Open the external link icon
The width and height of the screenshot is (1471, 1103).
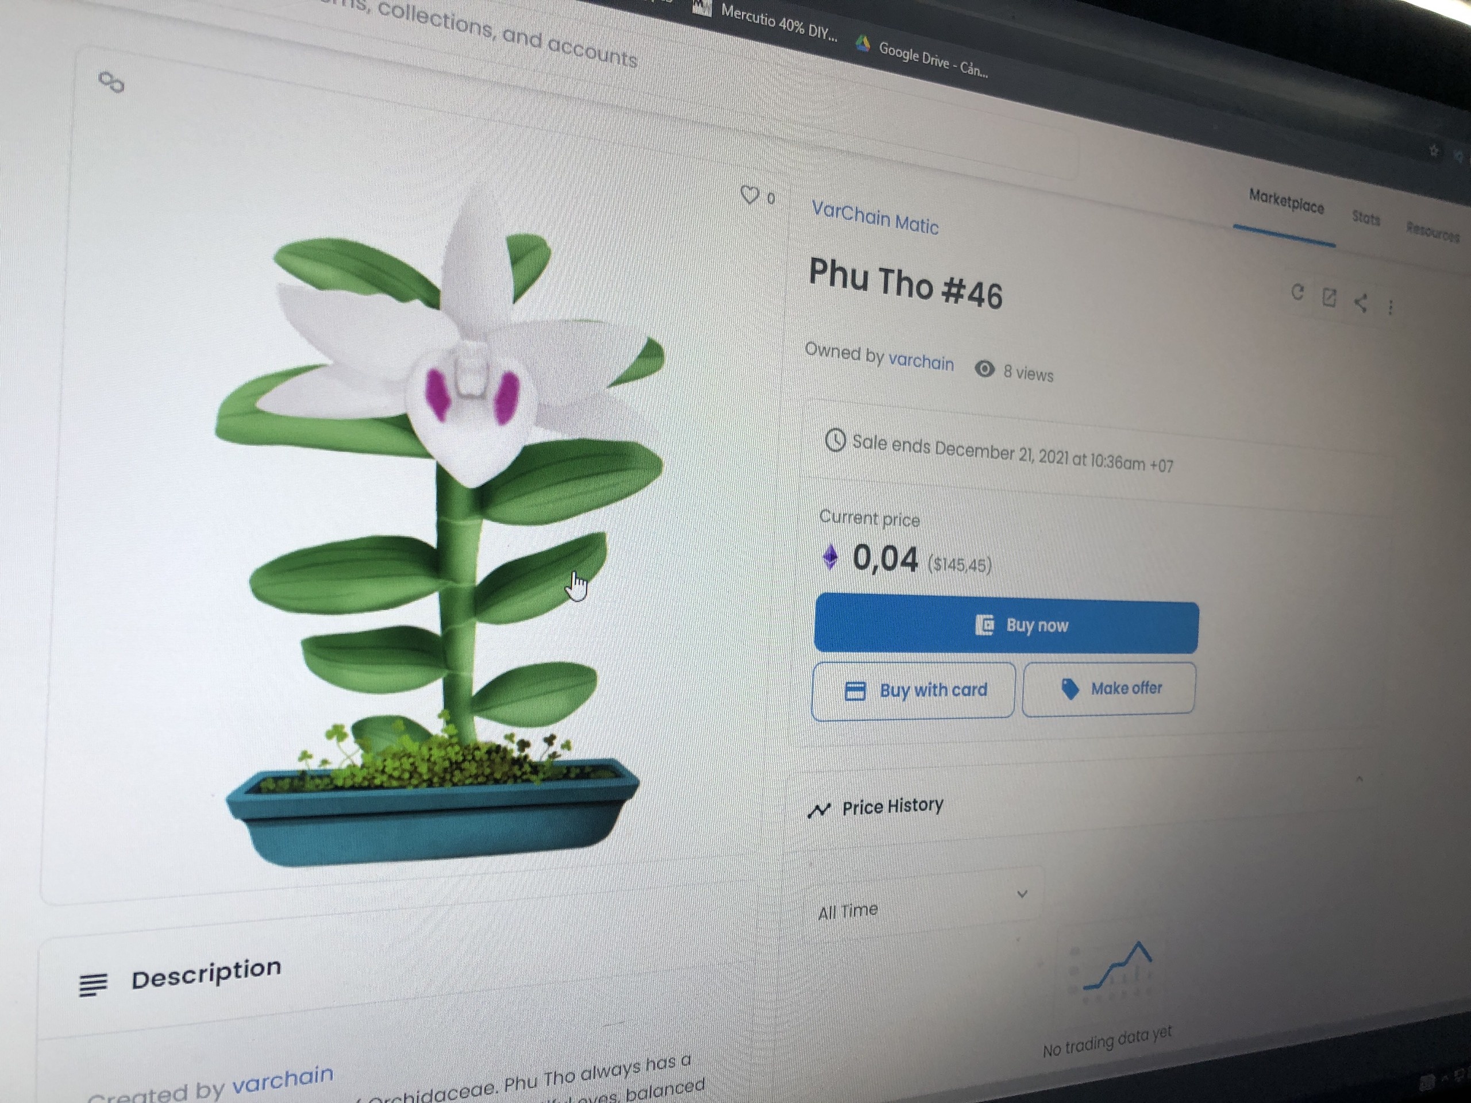[1328, 297]
